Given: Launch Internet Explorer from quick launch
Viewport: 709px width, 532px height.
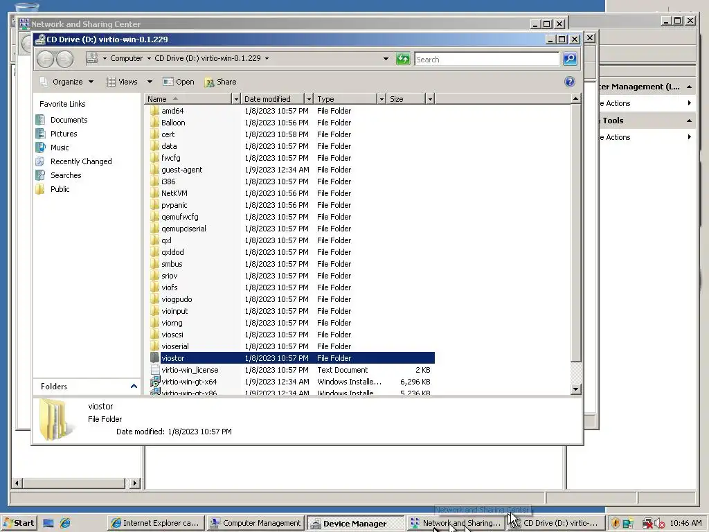Looking at the screenshot, I should point(65,524).
